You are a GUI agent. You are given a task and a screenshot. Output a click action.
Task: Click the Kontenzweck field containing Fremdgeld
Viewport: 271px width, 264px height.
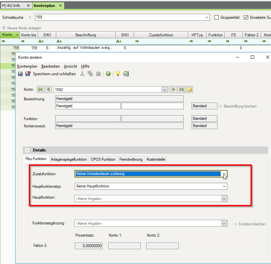tap(119, 126)
